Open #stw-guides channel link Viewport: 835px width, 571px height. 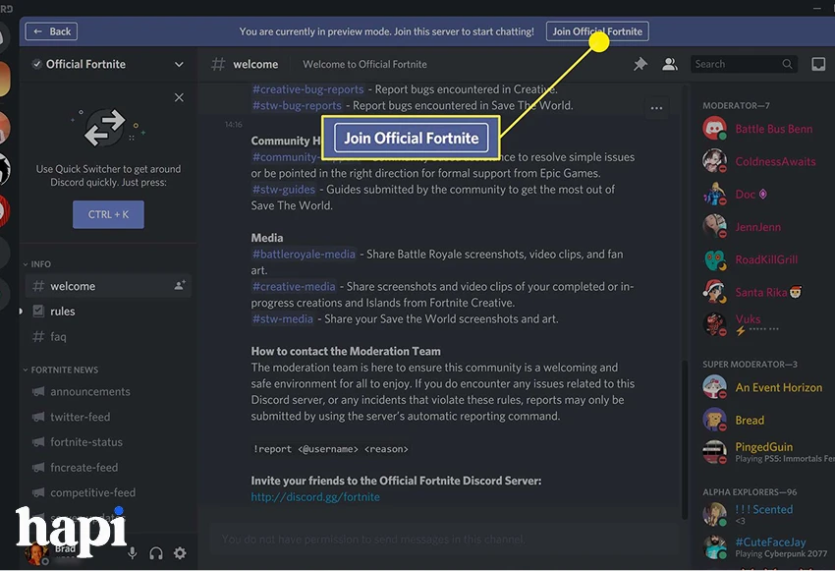(x=283, y=190)
